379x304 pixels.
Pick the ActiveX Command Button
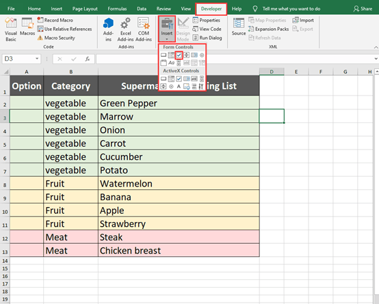pos(164,79)
